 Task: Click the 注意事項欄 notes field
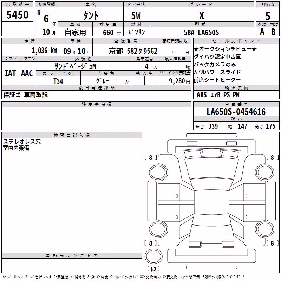[96, 118]
